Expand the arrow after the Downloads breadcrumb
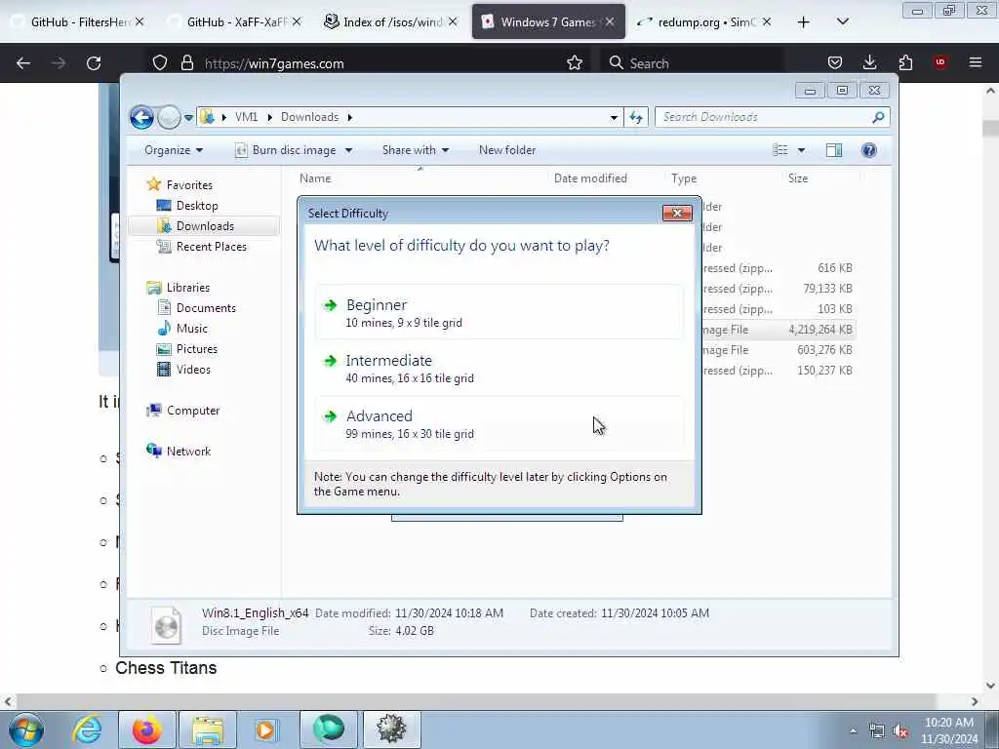This screenshot has height=749, width=999. tap(350, 117)
